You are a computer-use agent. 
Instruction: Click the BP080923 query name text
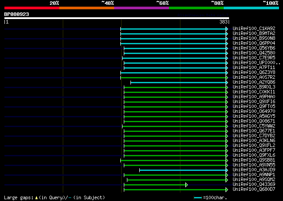point(17,14)
